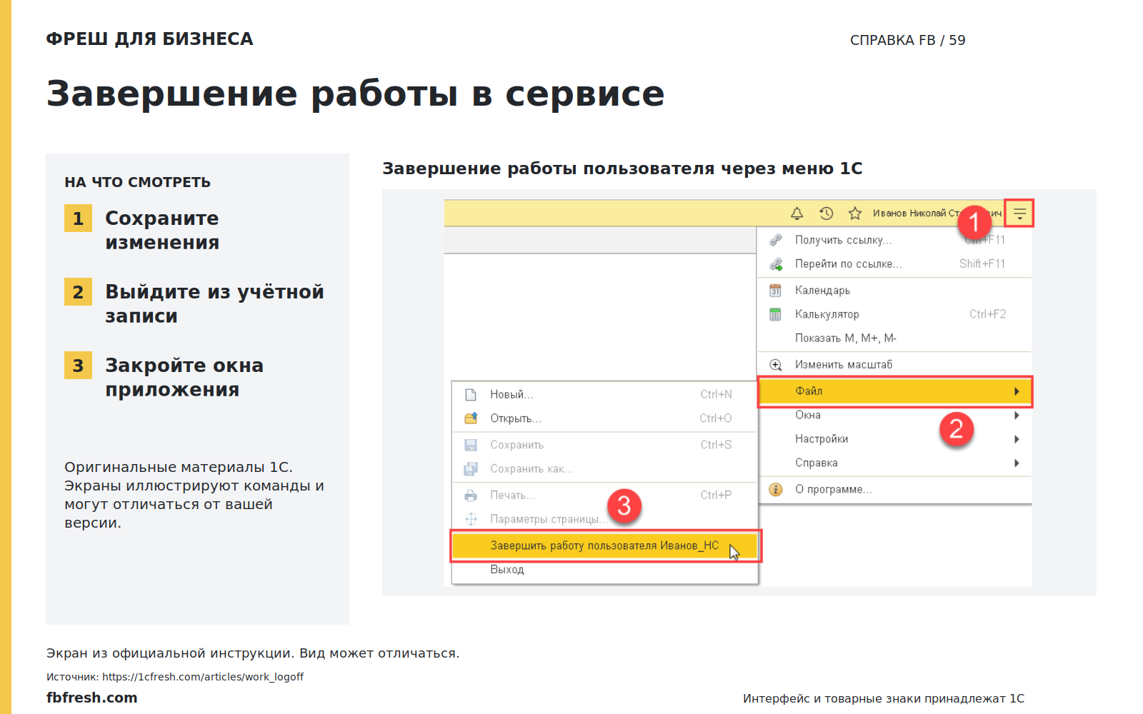
Task: Select Календарь menu entry
Action: click(894, 290)
